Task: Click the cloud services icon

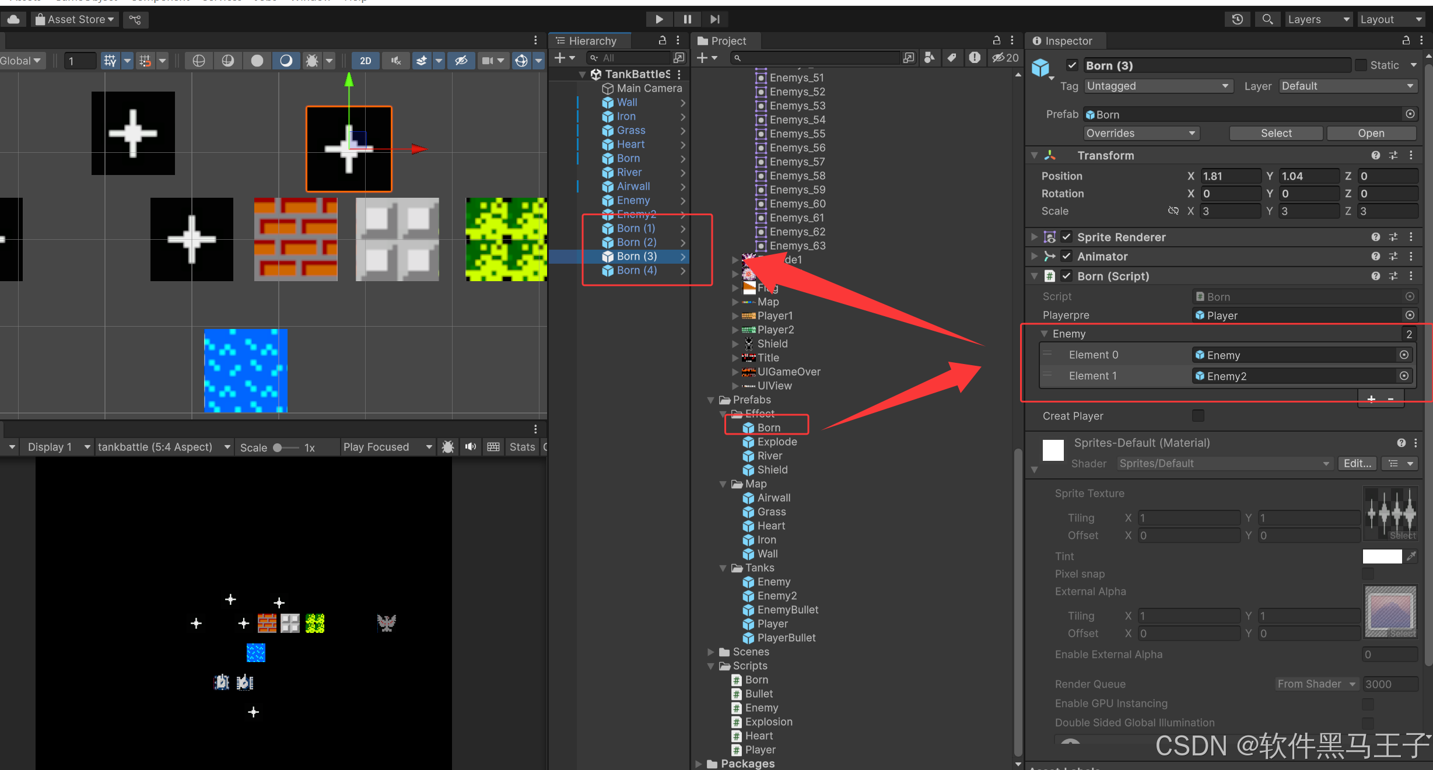Action: coord(13,19)
